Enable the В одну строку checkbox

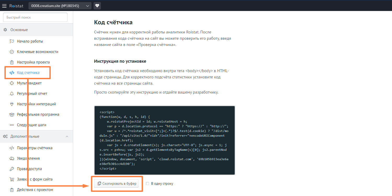click(148, 183)
